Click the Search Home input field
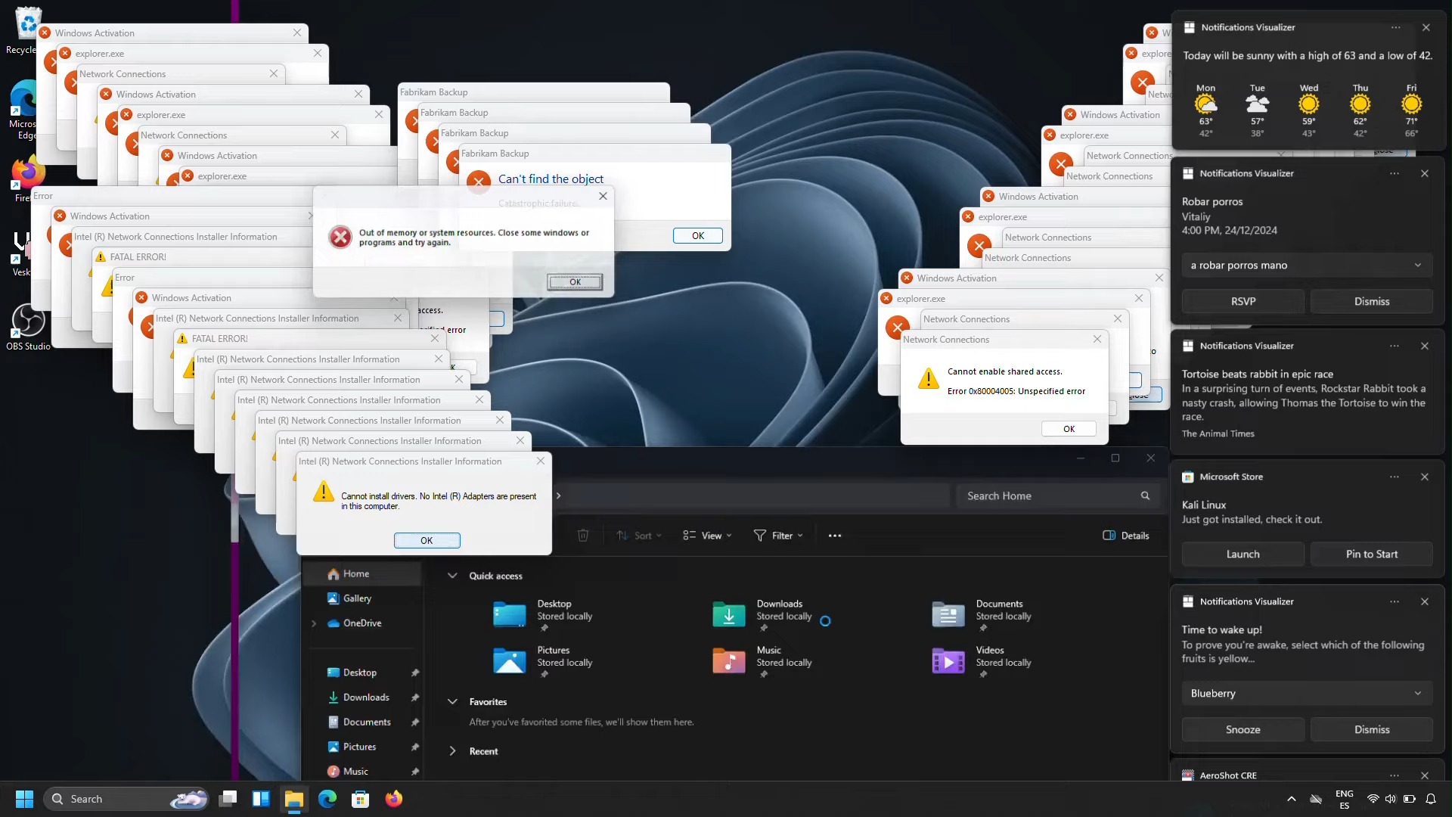 (1051, 495)
